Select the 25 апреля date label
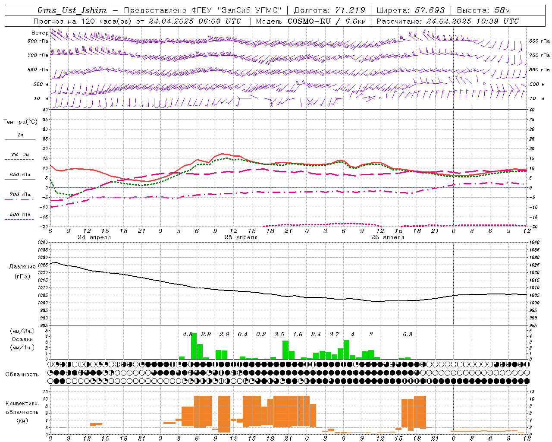 pyautogui.click(x=241, y=237)
